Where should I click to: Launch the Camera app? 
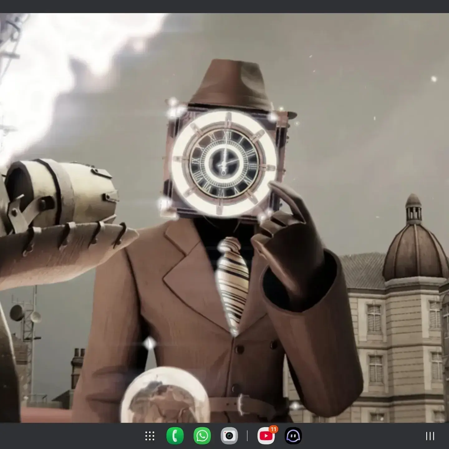pyautogui.click(x=229, y=436)
